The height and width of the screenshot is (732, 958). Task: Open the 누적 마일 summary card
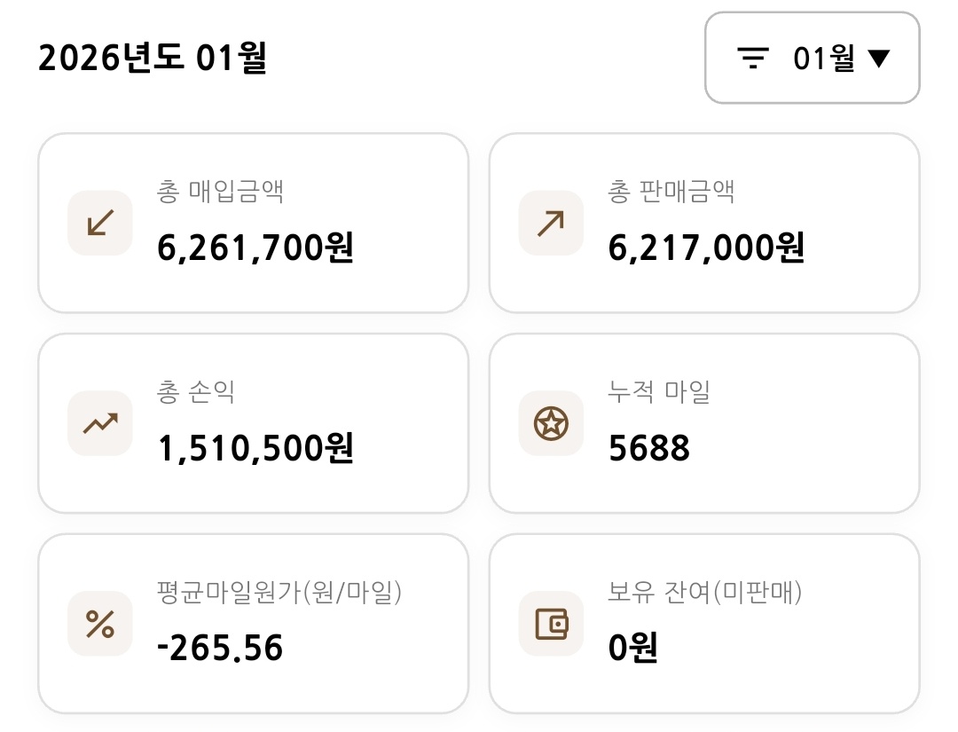click(x=703, y=423)
